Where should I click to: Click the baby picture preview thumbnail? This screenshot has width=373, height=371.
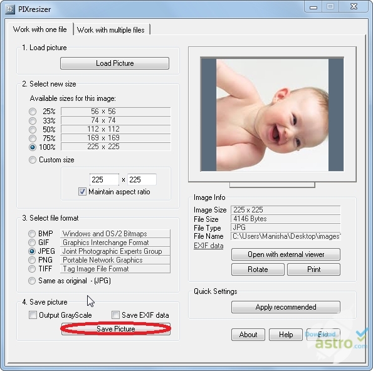[x=272, y=115]
